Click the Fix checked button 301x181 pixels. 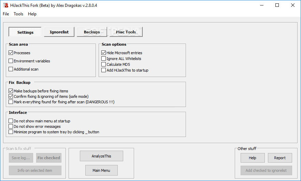click(x=49, y=158)
